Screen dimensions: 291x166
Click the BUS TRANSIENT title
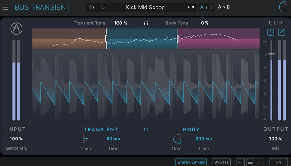(42, 7)
